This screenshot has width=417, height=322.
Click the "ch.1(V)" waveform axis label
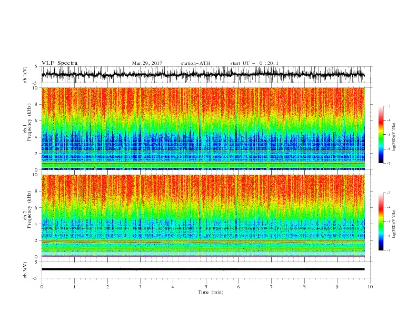tap(25, 75)
